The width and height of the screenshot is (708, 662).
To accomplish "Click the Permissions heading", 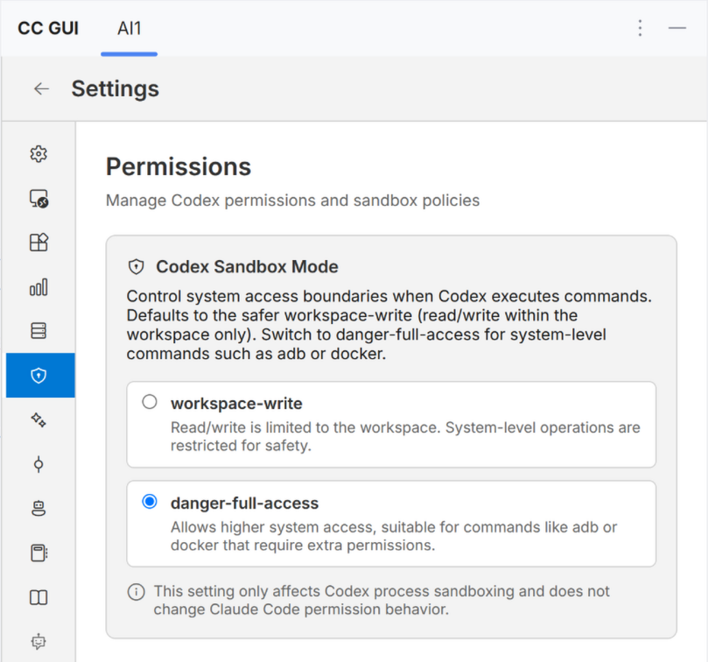I will tap(179, 166).
